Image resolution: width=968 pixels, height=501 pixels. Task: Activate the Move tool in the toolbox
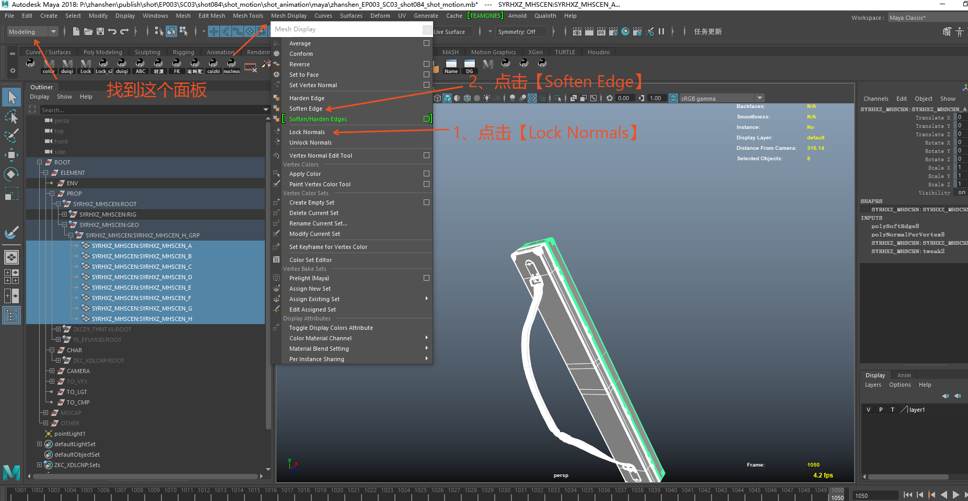point(11,154)
